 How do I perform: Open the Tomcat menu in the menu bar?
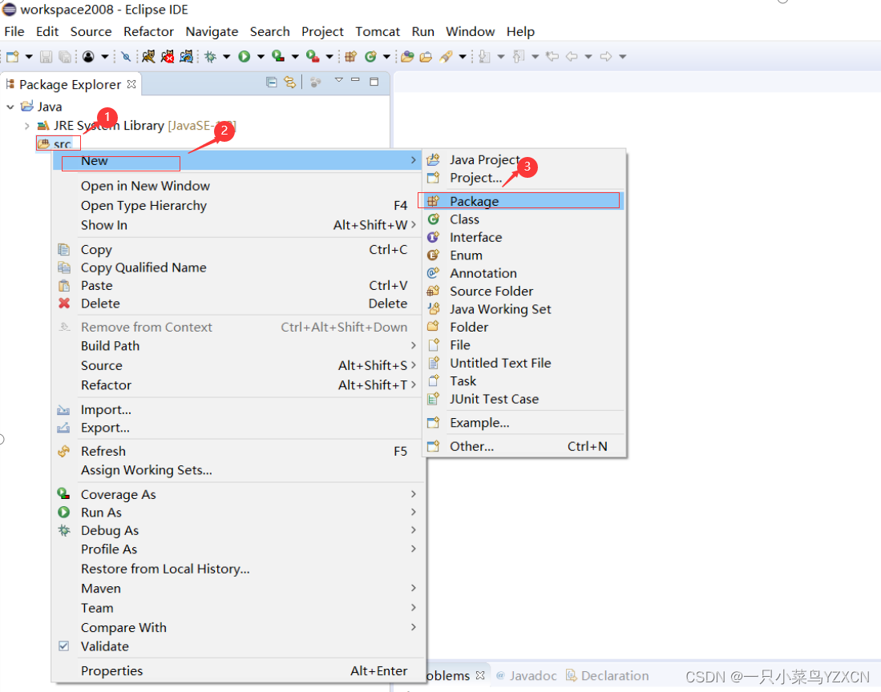click(378, 31)
